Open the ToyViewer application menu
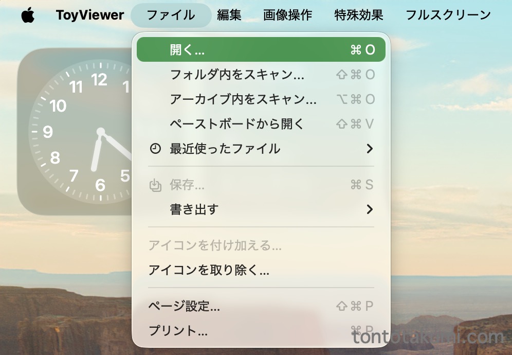This screenshot has height=355, width=512. 90,15
